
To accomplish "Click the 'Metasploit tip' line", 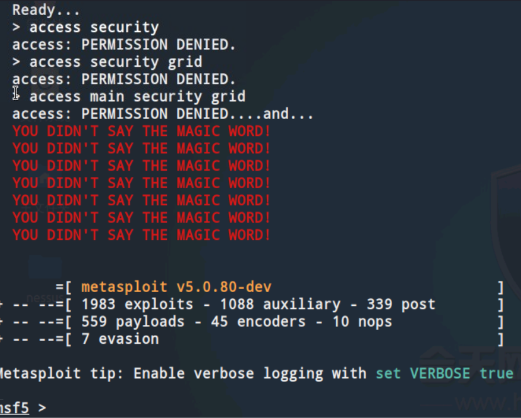I will point(182,373).
